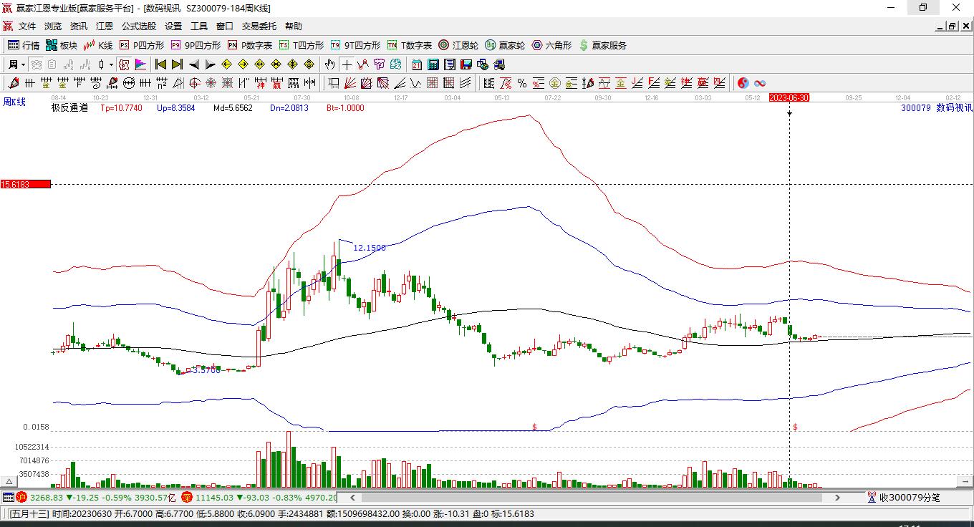Open the P数字表 number table
Screen dimensions: 974x527
pos(249,45)
